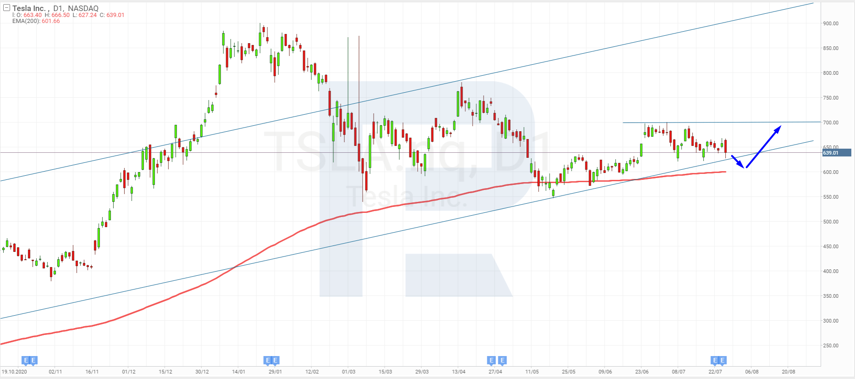Image resolution: width=855 pixels, height=379 pixels.
Task: Click the 750.00 price axis label
Action: tap(831, 98)
